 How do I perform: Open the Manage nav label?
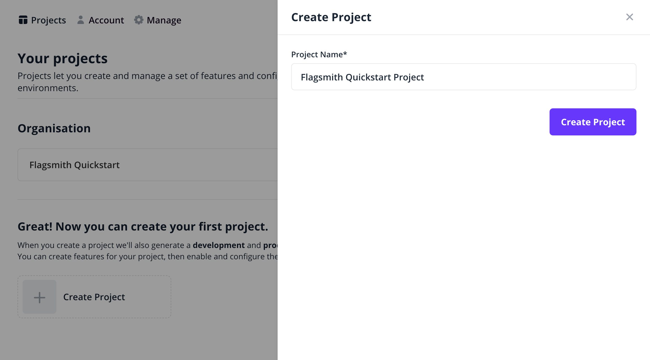click(x=164, y=20)
